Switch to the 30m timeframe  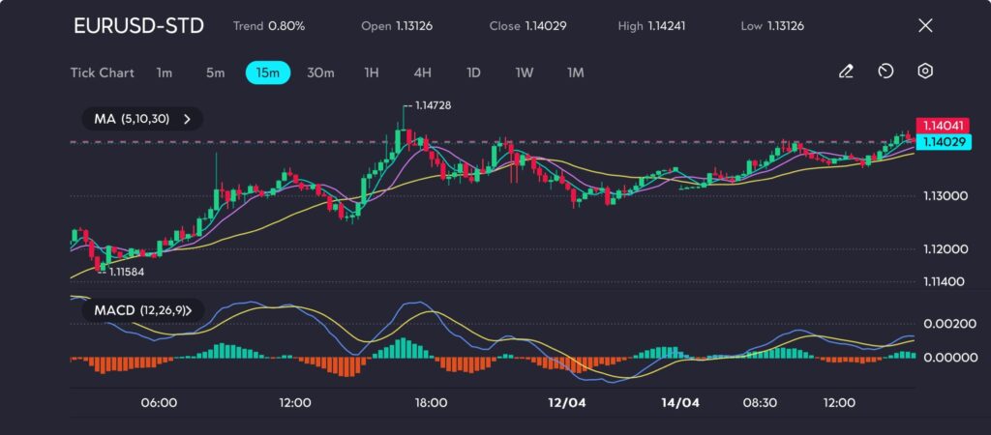[x=320, y=72]
